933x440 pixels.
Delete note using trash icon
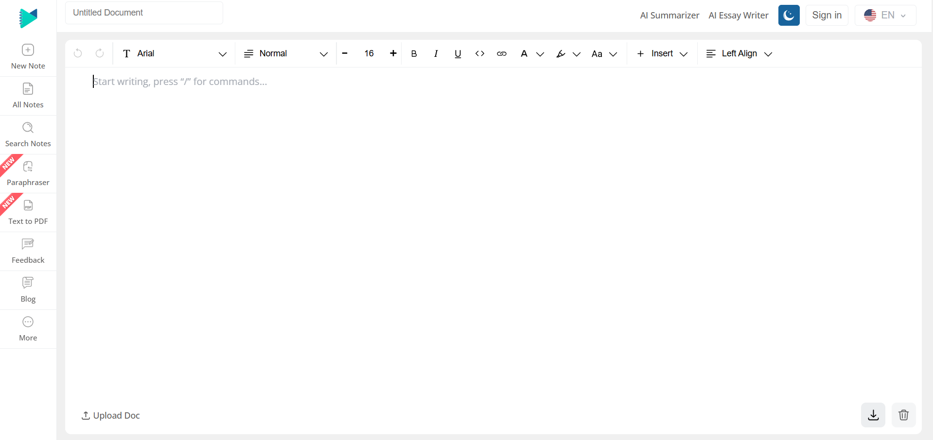(903, 415)
